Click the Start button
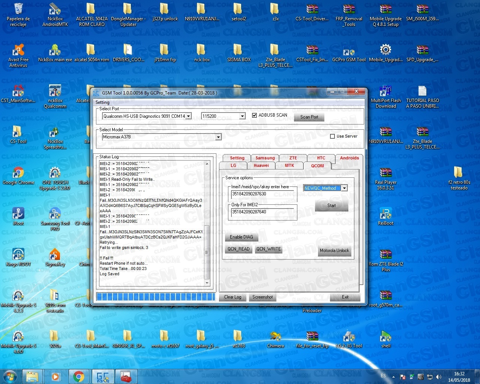 331,205
